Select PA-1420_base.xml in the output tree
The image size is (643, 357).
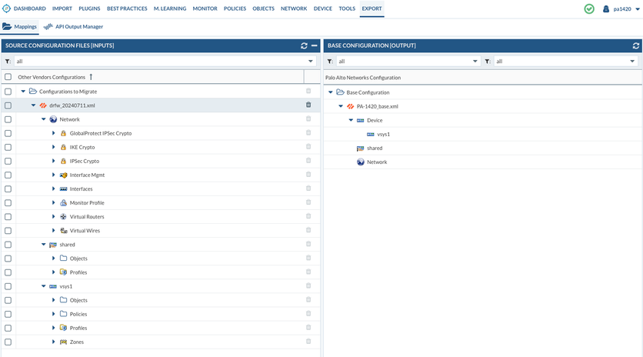pos(377,106)
